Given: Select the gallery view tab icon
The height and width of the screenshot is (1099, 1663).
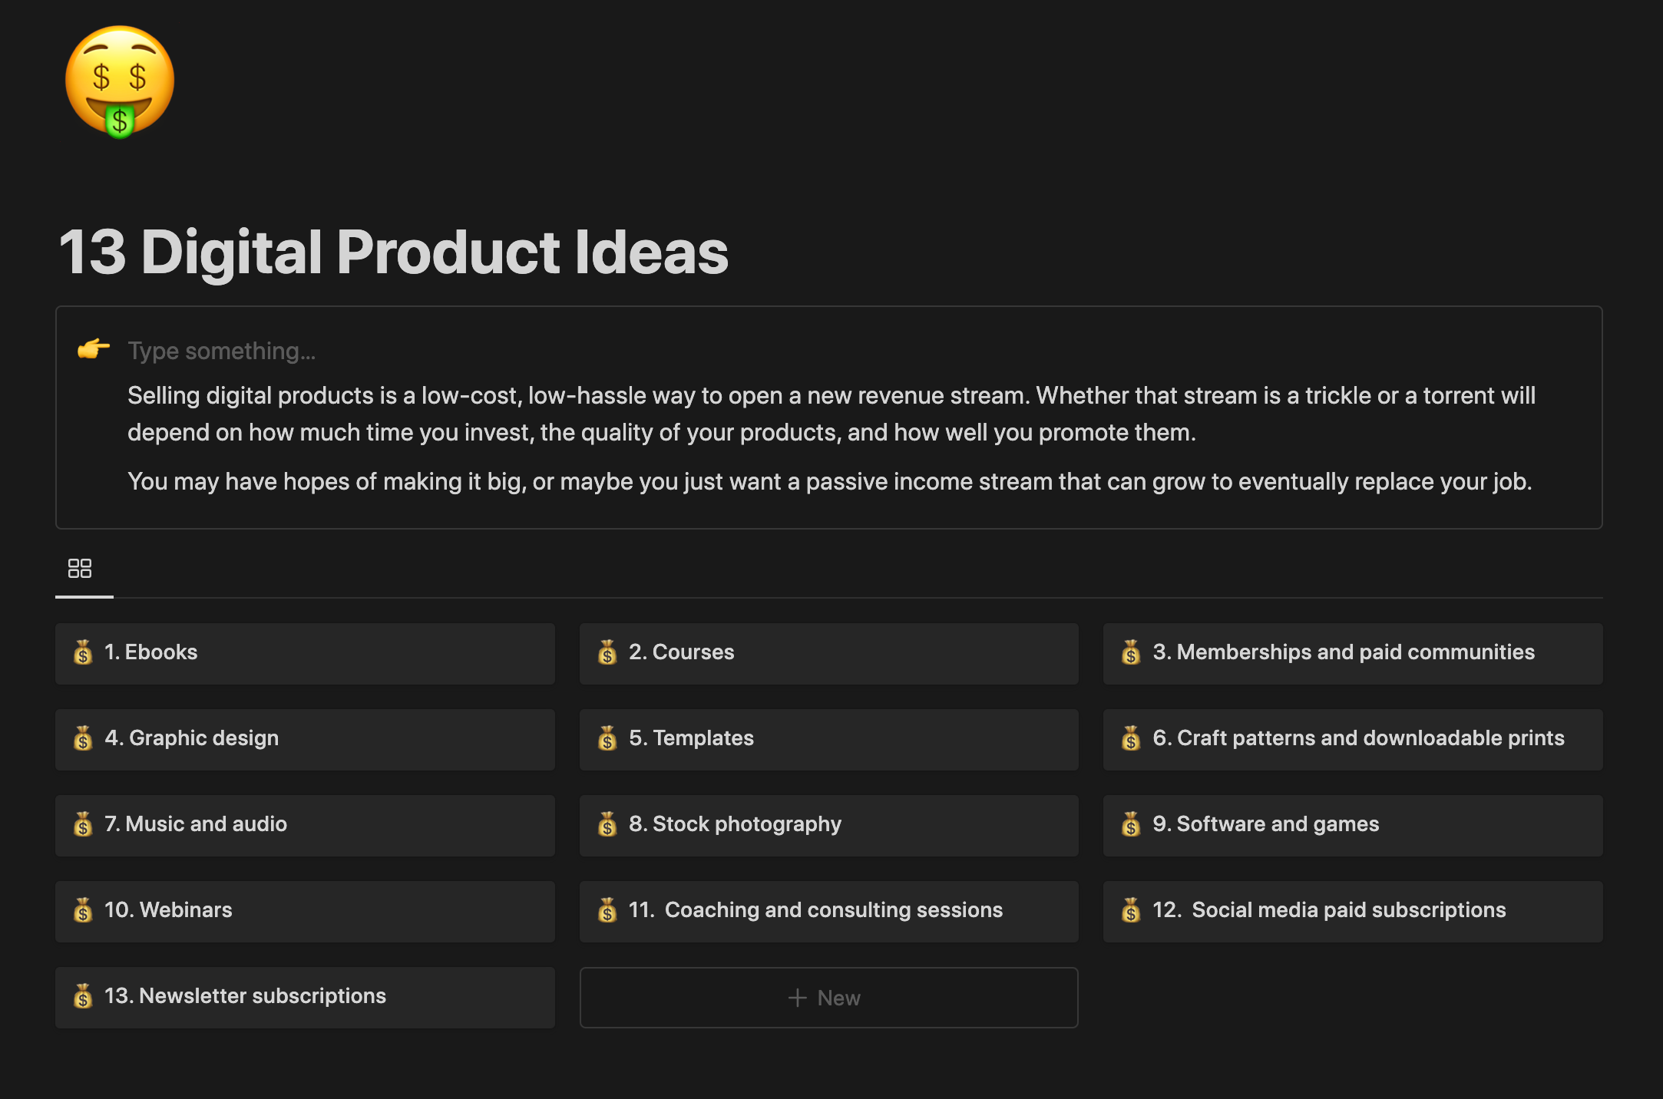Looking at the screenshot, I should 80,569.
